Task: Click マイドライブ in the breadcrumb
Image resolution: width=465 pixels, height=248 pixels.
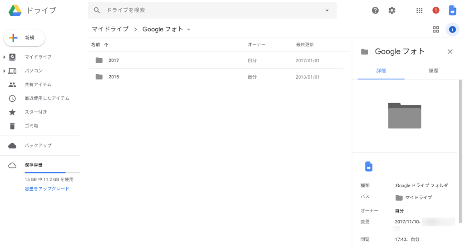Action: [x=110, y=29]
